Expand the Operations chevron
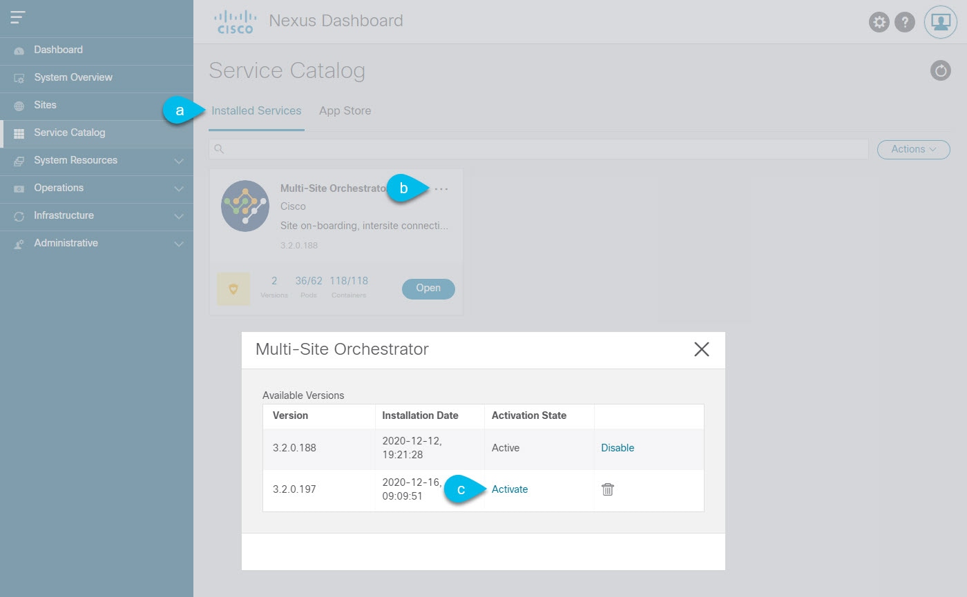Viewport: 967px width, 597px height. (179, 188)
